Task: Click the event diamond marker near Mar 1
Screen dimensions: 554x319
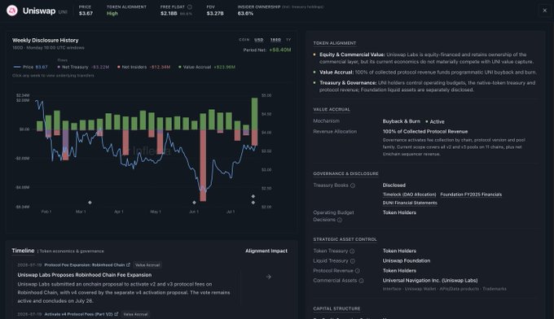Action: [90, 202]
